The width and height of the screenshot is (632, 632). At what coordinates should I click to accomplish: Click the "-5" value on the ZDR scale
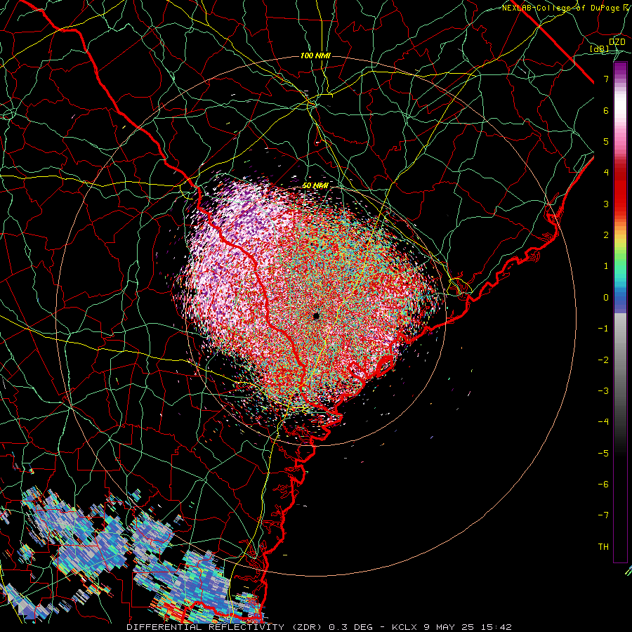(603, 454)
